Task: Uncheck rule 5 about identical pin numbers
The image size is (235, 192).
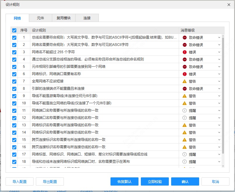Action: click(14, 67)
